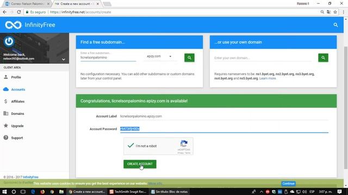Show hidden tray icons arrow
348x195 pixels.
coord(261,192)
